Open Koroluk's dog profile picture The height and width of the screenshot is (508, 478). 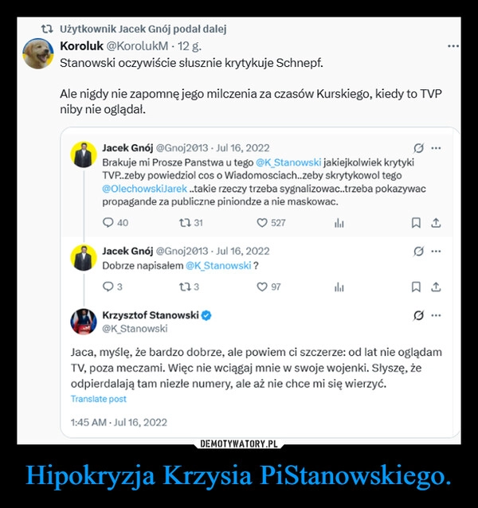[38, 53]
